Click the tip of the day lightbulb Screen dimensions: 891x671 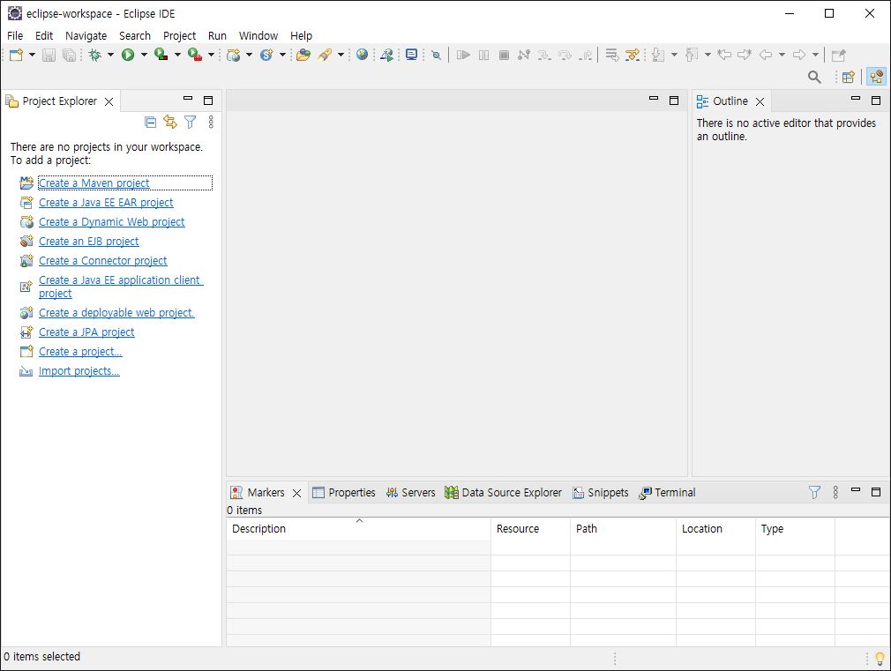(880, 659)
